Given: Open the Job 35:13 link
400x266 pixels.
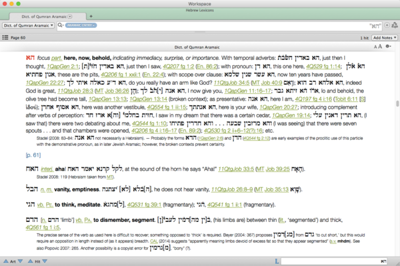Looking at the screenshot, I should point(277,189).
